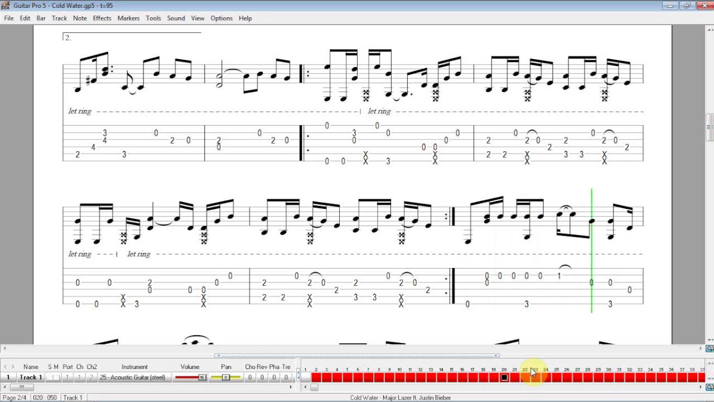Open the View menu

197,18
